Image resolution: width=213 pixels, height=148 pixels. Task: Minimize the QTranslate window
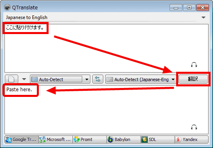(176, 7)
